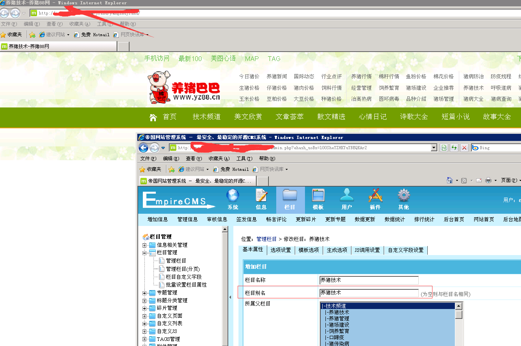Open the 系统 (System) globe icon

pyautogui.click(x=233, y=196)
